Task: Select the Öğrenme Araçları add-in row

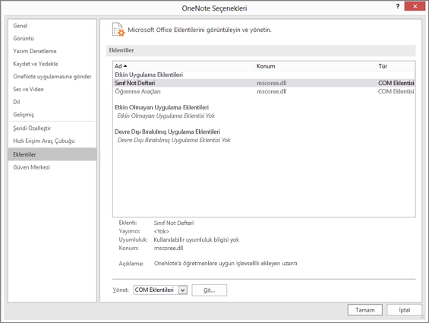Action: click(x=264, y=91)
